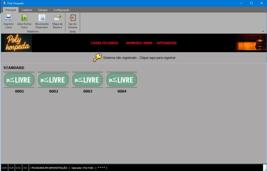Switch to the Cadastro tab
Screen dimensions: 267x171
pyautogui.click(x=27, y=10)
